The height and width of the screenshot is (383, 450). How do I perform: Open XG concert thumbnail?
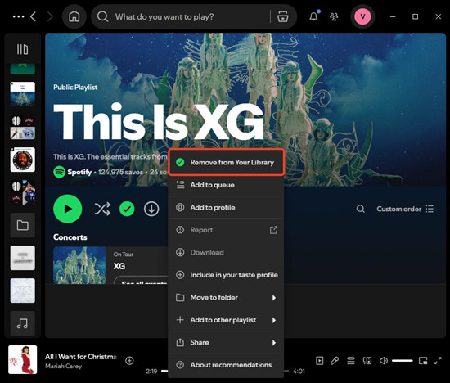[x=79, y=265]
